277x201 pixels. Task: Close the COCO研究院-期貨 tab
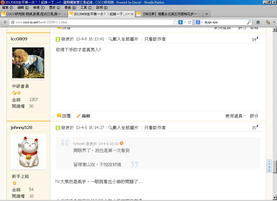tap(64, 14)
